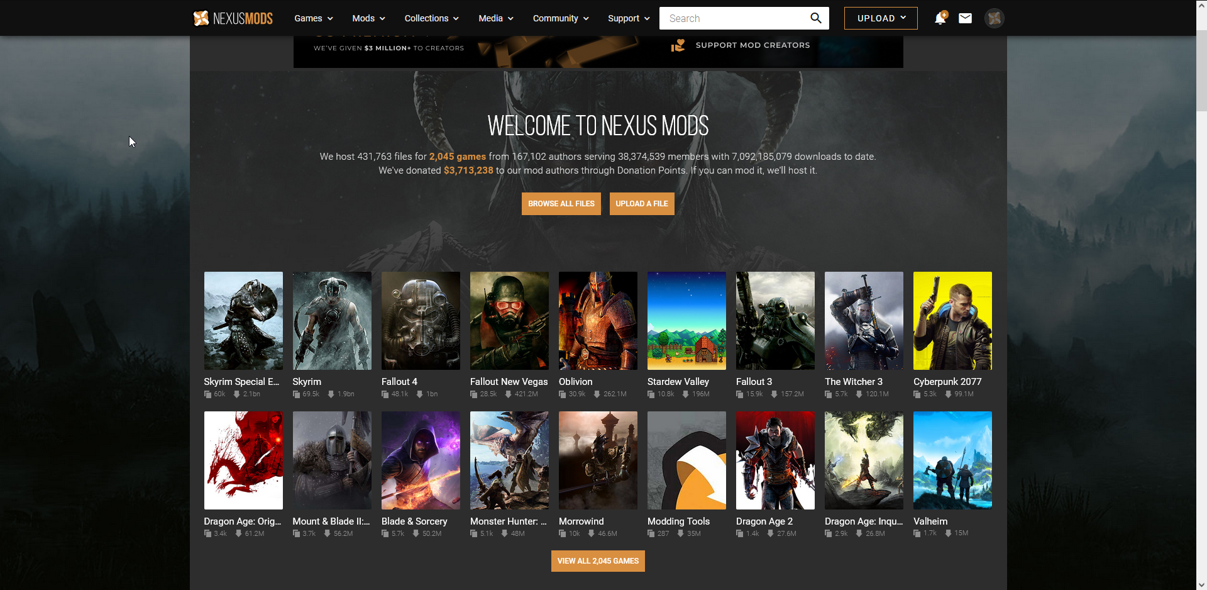Click the files icon under Skyrim (69.5k)
The height and width of the screenshot is (590, 1207).
point(296,394)
